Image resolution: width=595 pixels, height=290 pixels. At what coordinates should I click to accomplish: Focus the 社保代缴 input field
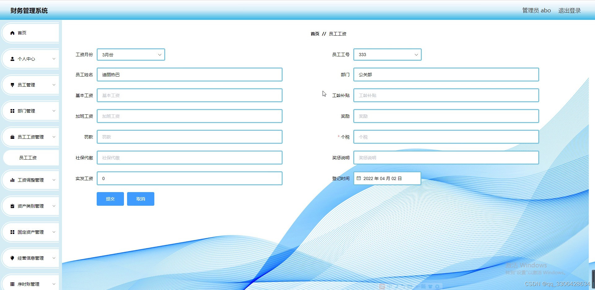190,158
